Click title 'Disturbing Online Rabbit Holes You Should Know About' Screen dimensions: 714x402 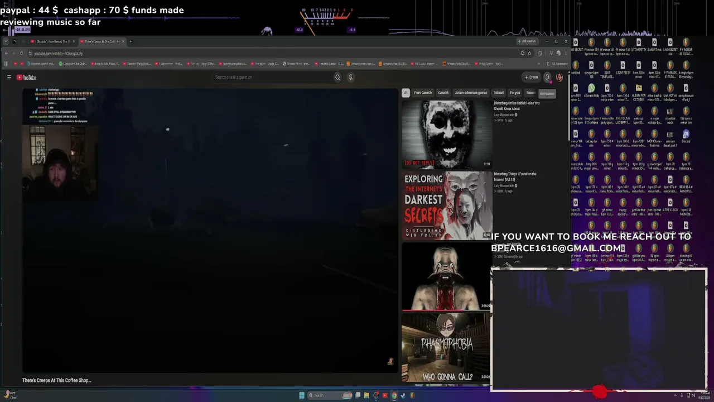pos(517,106)
